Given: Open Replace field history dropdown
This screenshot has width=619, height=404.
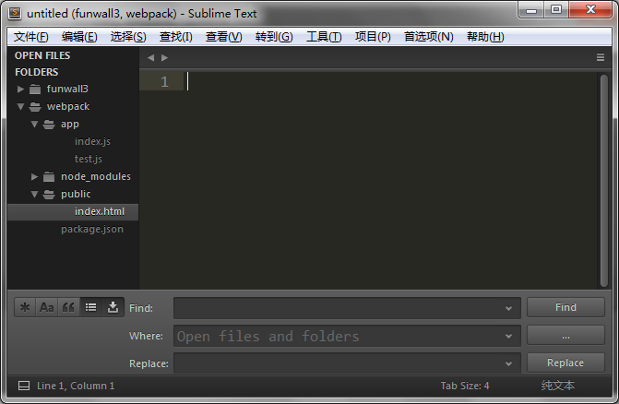Looking at the screenshot, I should [x=508, y=363].
